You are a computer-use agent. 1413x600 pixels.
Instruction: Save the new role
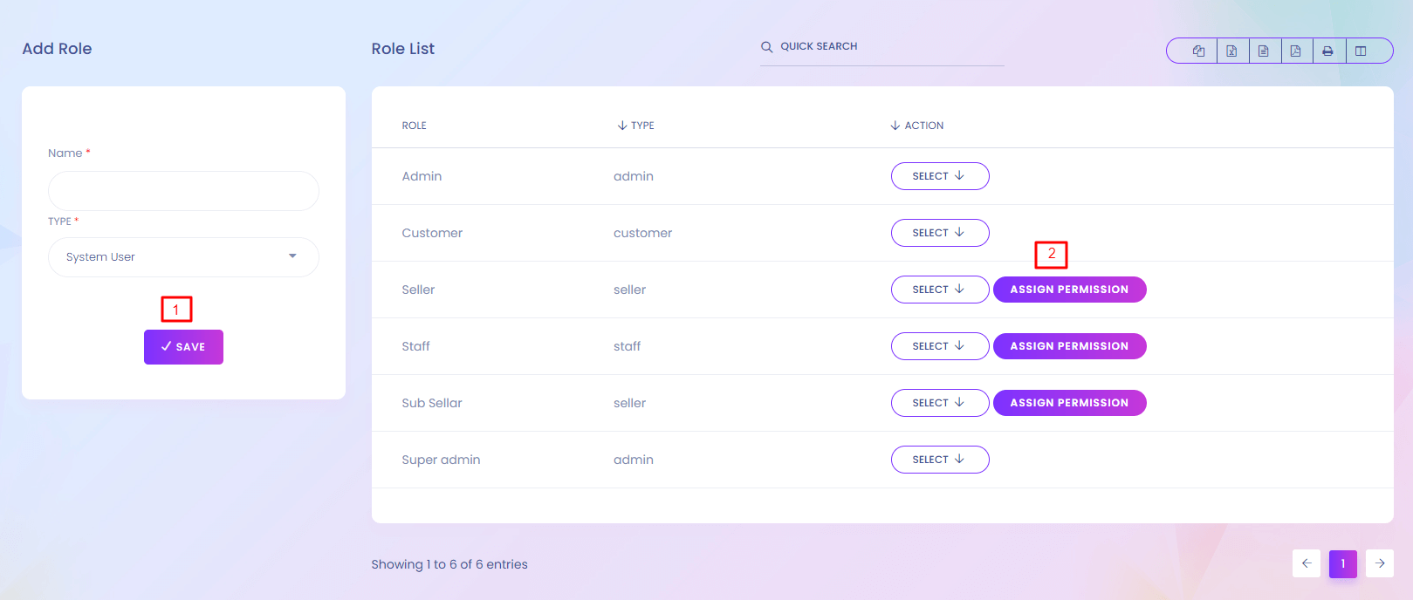(x=183, y=347)
